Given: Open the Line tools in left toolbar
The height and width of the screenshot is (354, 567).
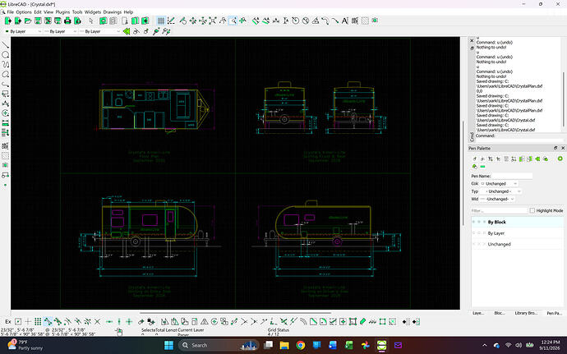Looking at the screenshot, I should click(x=5, y=45).
